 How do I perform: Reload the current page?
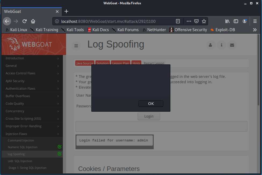[24, 21]
